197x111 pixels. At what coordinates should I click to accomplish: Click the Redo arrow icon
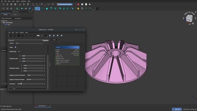pos(37,4)
